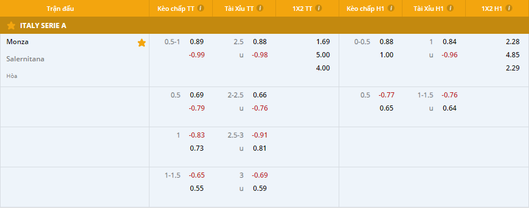Screen dimensions: 529x208
Task: Collapse the ITALY SERIE A league header
Action: [x=264, y=26]
